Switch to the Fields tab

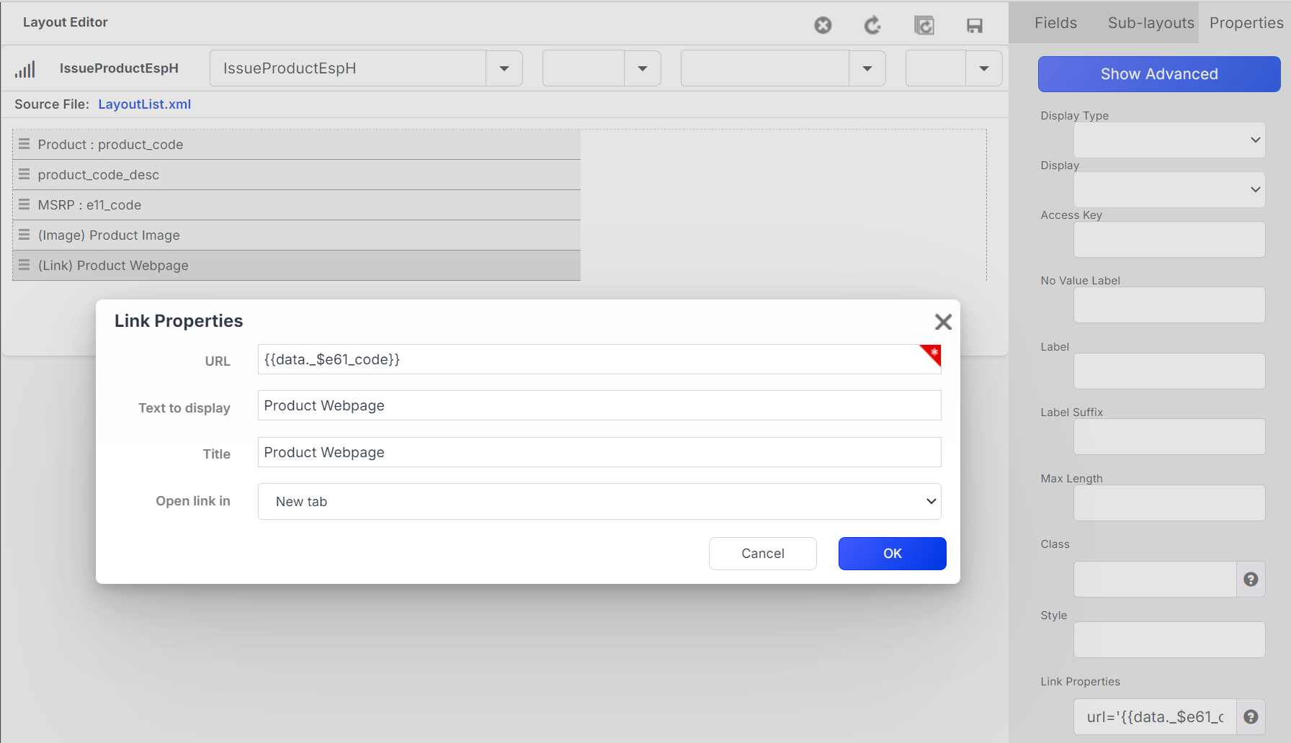1055,23
